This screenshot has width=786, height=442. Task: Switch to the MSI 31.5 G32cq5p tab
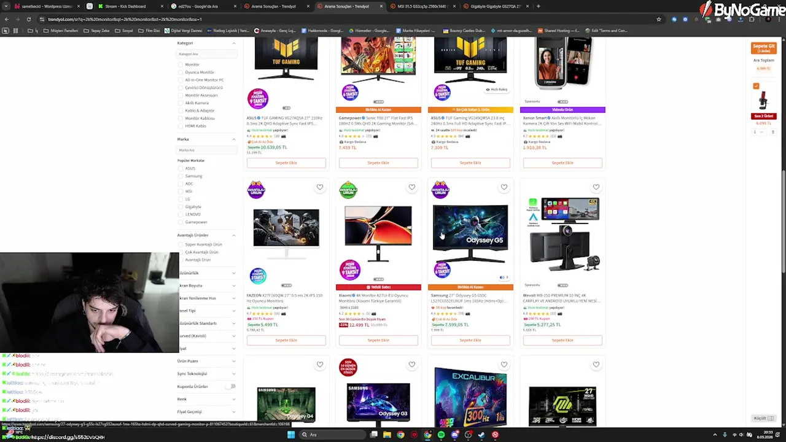[x=421, y=6]
